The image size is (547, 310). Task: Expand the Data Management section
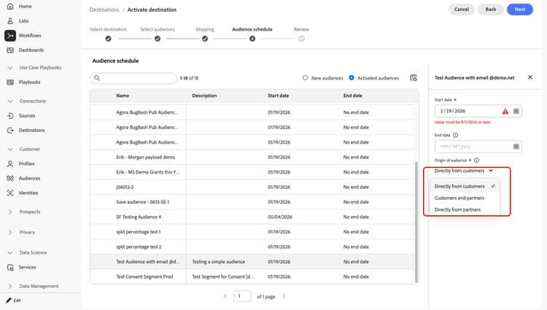10,286
